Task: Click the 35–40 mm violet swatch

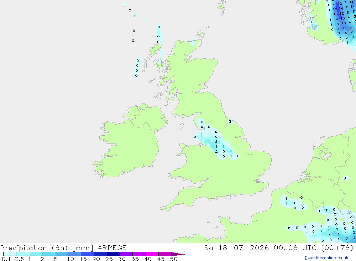Action: click(x=139, y=254)
